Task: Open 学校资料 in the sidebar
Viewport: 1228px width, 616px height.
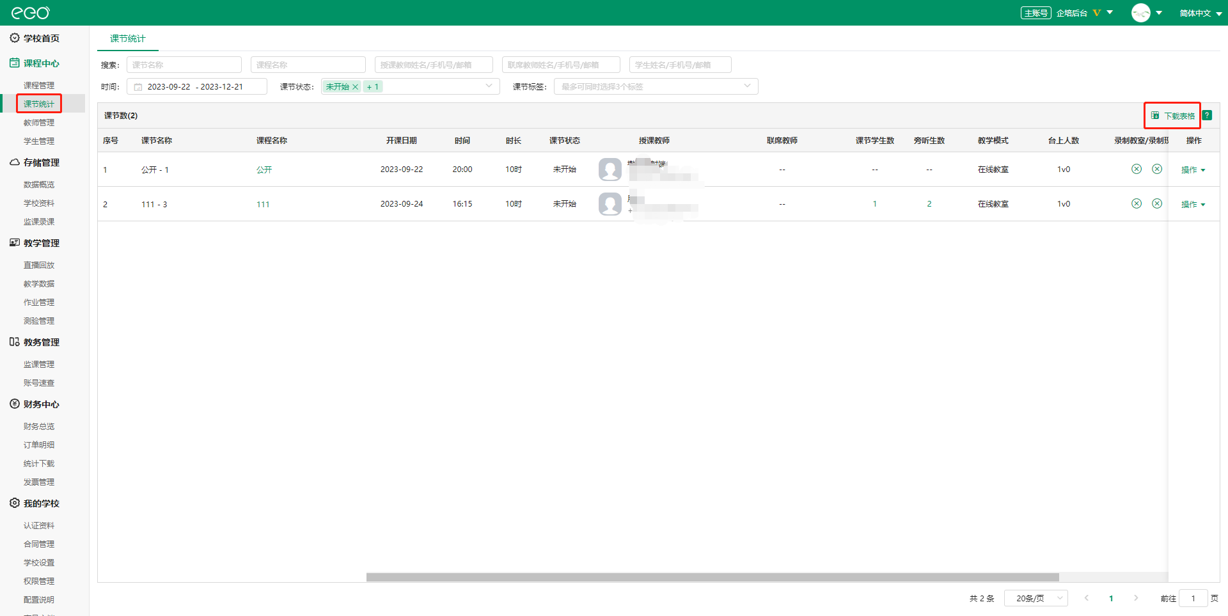Action: click(x=39, y=203)
